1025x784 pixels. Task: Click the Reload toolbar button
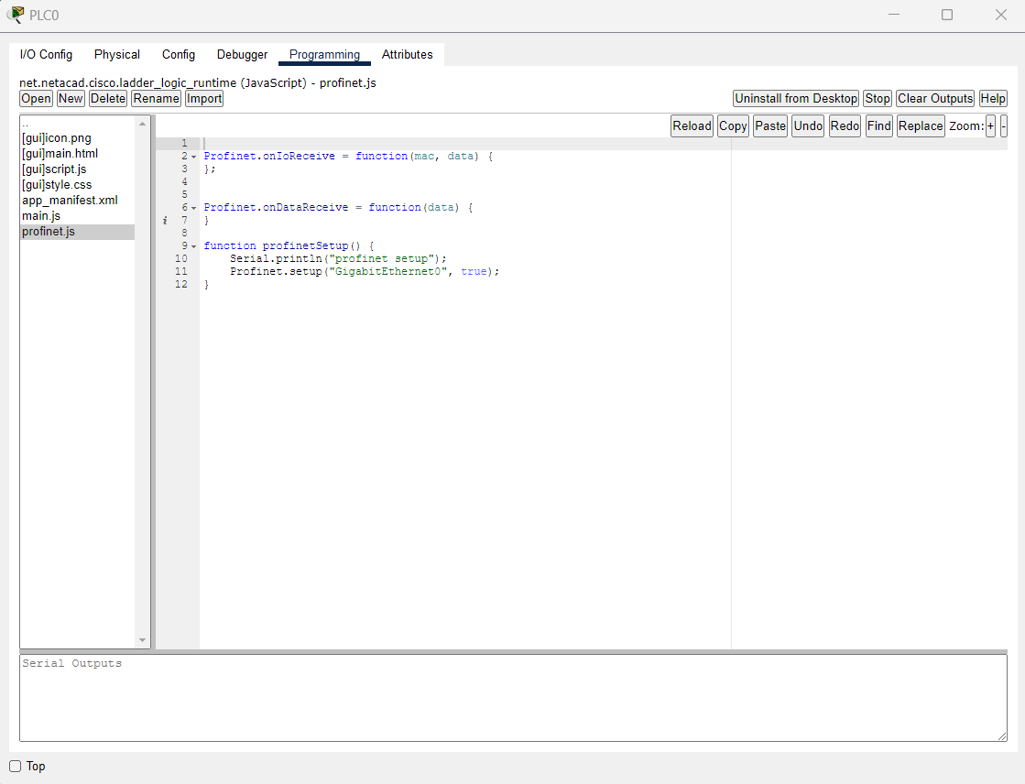pos(692,126)
